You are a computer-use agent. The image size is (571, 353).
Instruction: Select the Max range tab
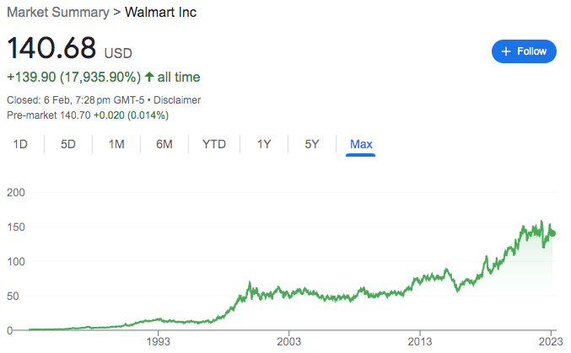tap(361, 144)
